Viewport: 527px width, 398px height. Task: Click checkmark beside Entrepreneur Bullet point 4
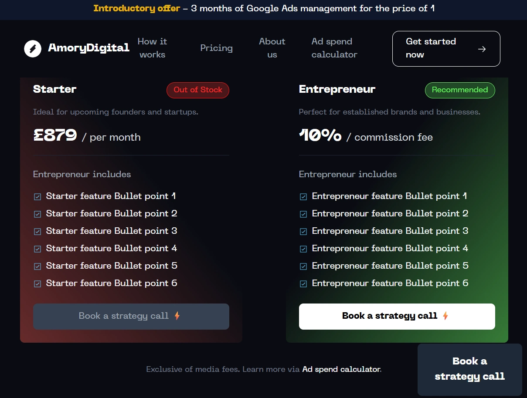303,249
